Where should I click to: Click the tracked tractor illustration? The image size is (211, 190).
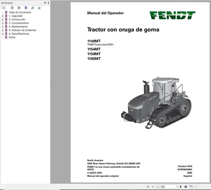coord(156,102)
